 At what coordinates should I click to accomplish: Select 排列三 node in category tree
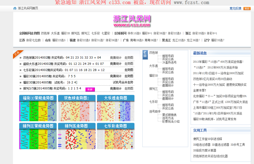154,89
